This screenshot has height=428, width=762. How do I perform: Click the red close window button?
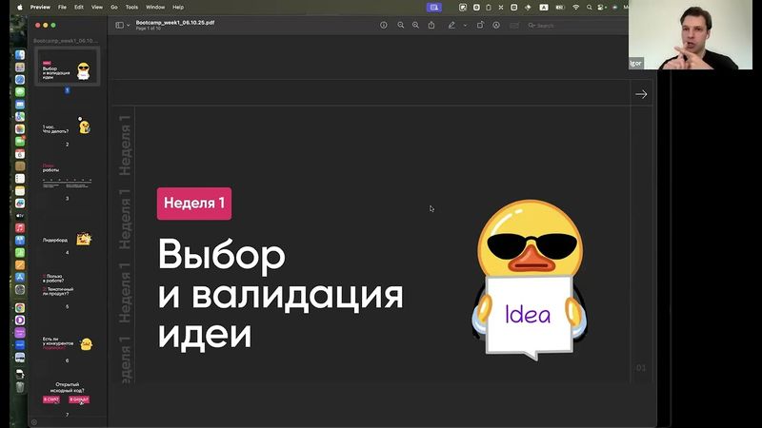coord(38,26)
